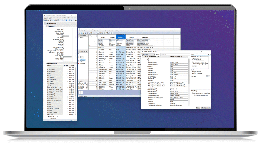Screen dimensions: 260x146
Task: Select the Only Modified radio button
Action: coord(192,72)
